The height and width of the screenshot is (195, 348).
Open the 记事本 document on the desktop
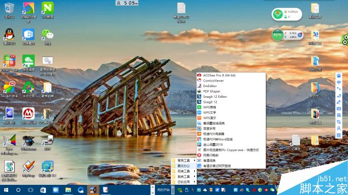[296, 142]
